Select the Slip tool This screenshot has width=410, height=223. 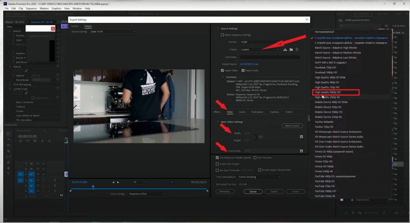[8, 157]
